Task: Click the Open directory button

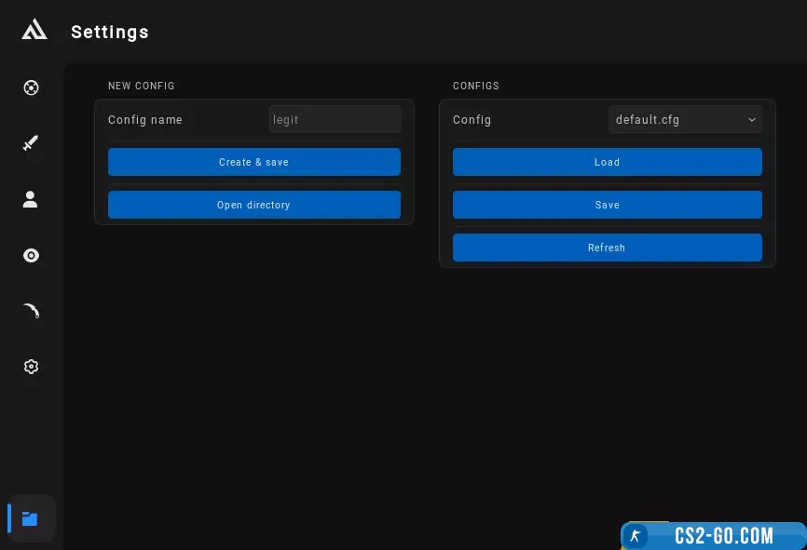Action: [x=253, y=205]
